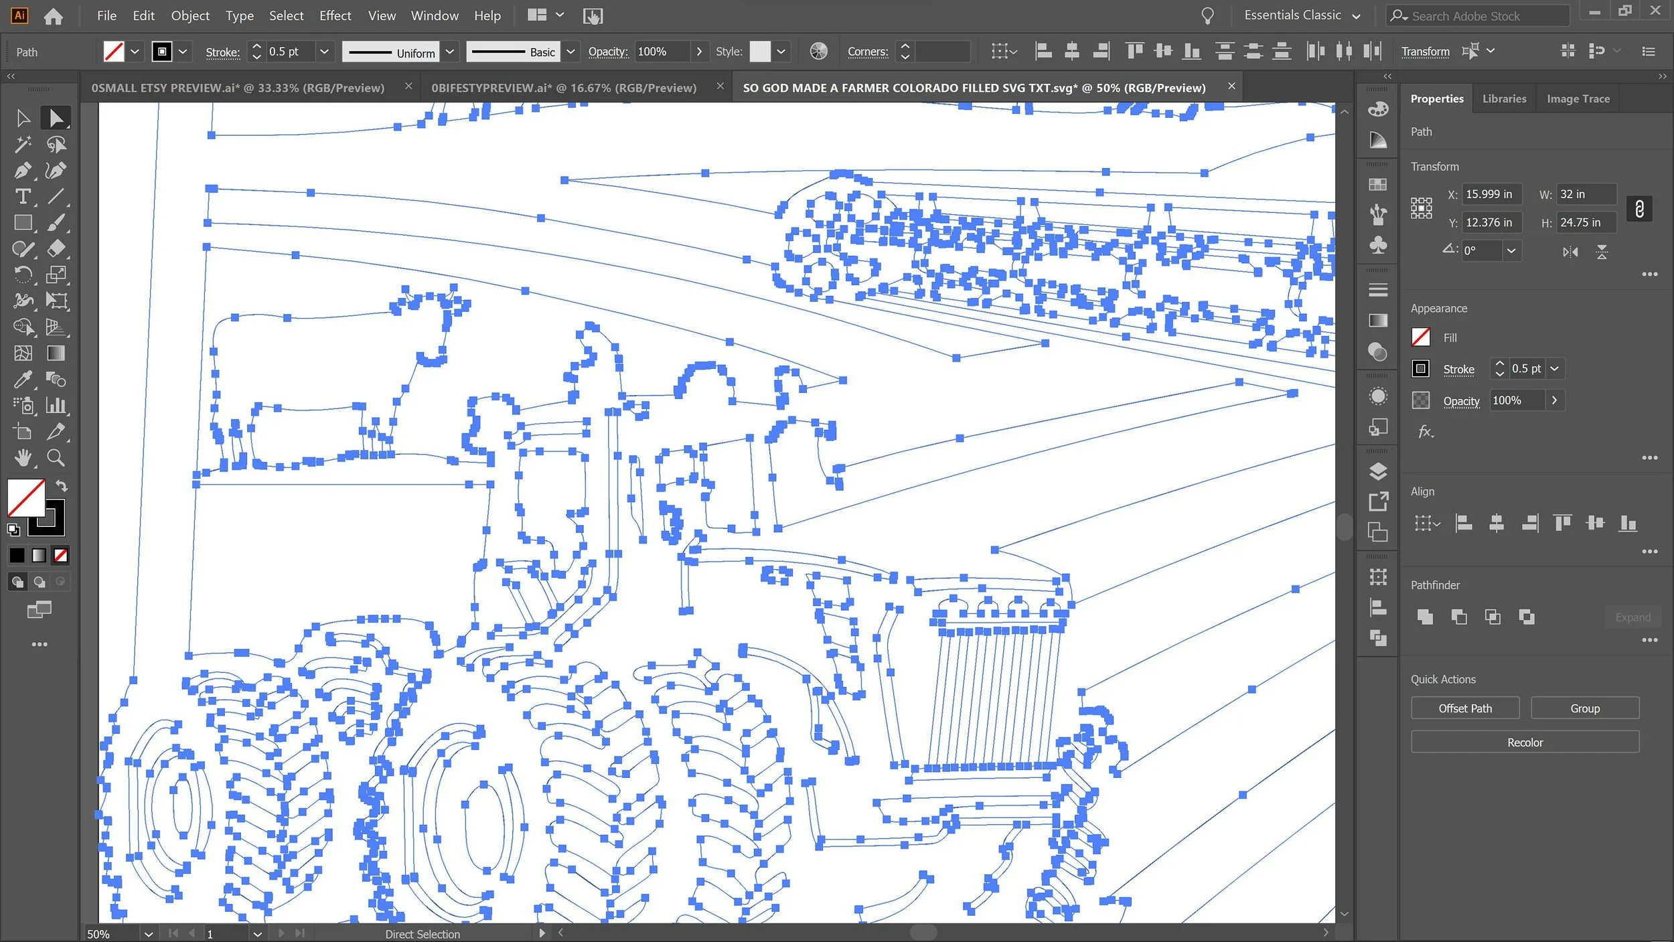The height and width of the screenshot is (942, 1674).
Task: Open the Layers panel icon
Action: click(x=1378, y=471)
